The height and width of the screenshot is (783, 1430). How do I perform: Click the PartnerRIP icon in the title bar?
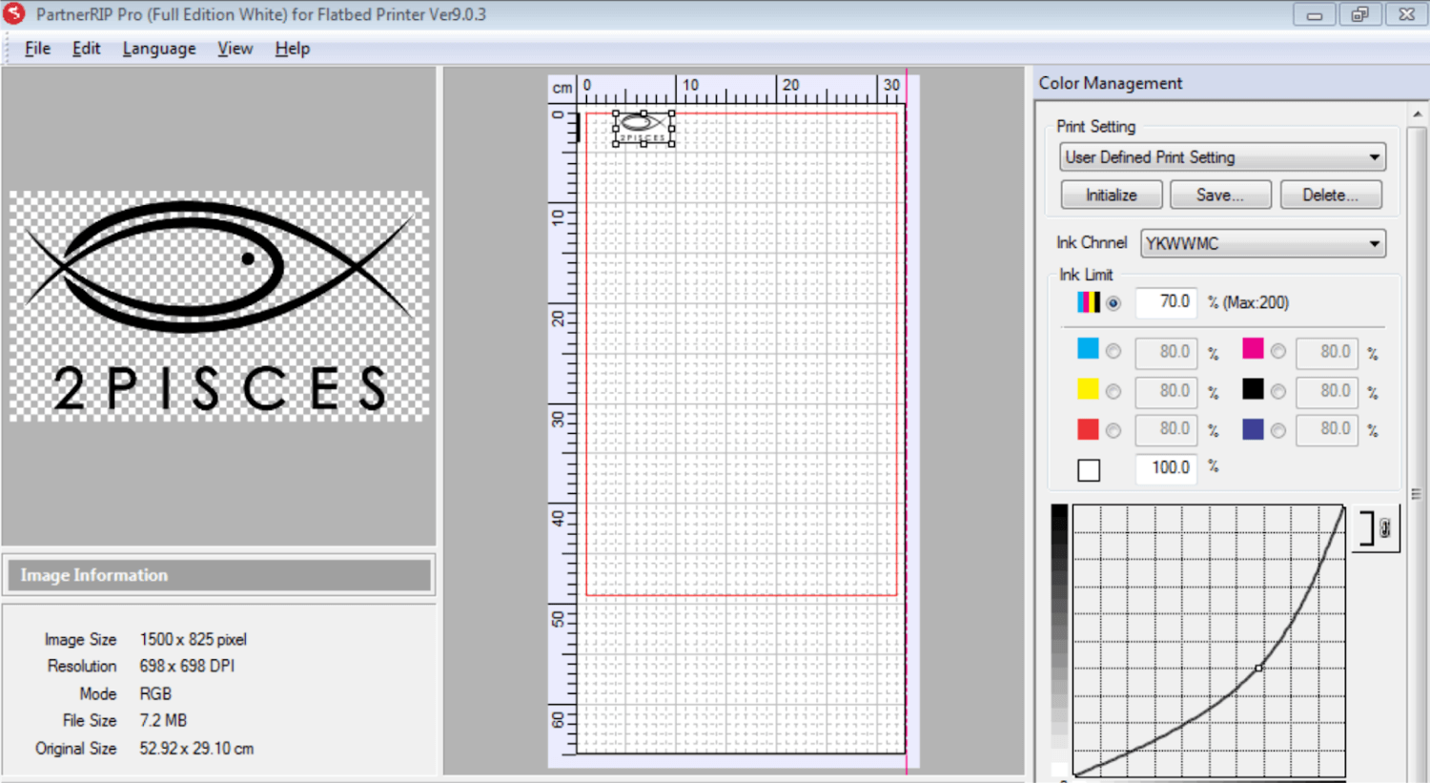pyautogui.click(x=13, y=14)
